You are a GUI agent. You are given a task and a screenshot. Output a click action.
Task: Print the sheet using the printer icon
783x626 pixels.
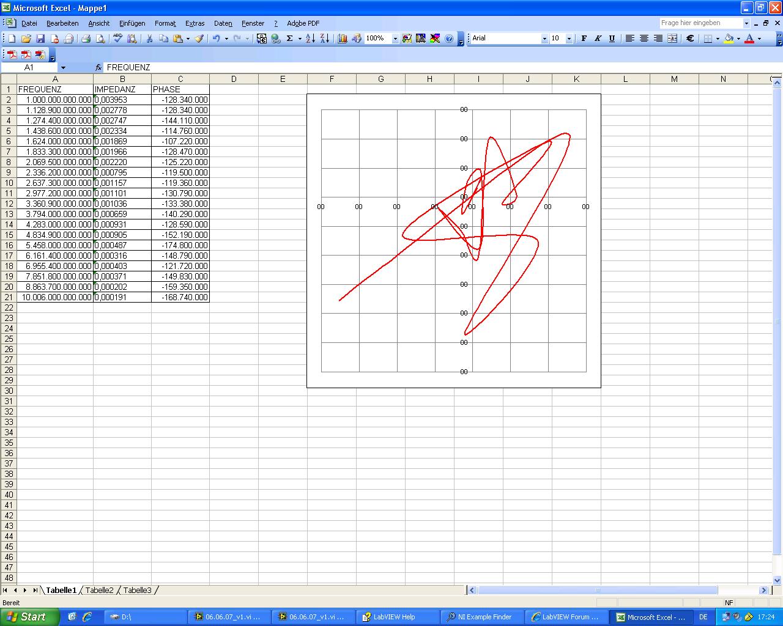pyautogui.click(x=86, y=39)
